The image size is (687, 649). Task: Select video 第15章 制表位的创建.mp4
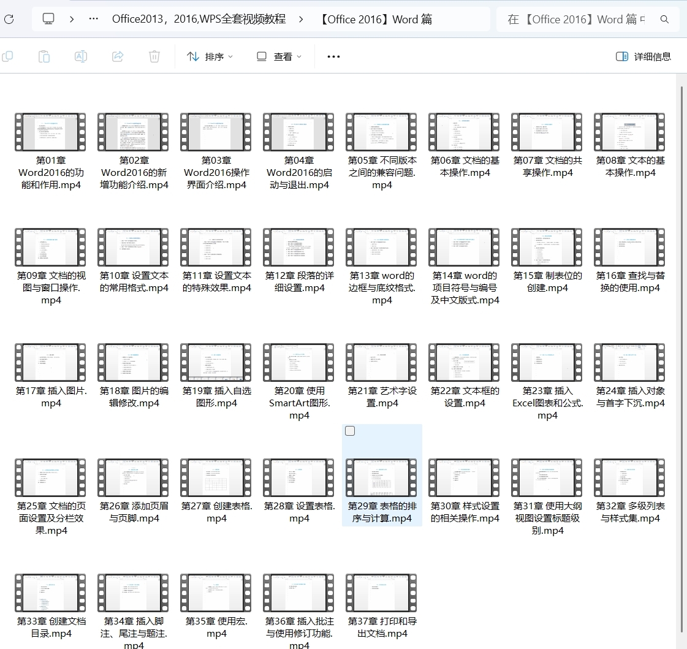click(x=548, y=260)
